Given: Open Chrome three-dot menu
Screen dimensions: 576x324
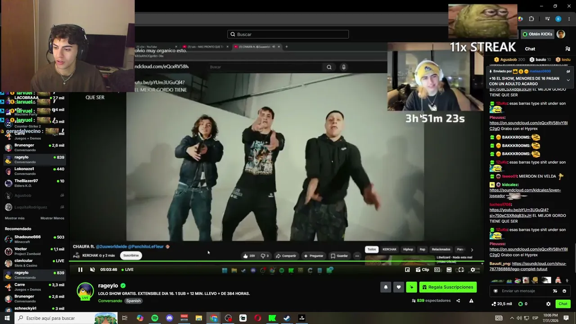Looking at the screenshot, I should click(x=569, y=19).
